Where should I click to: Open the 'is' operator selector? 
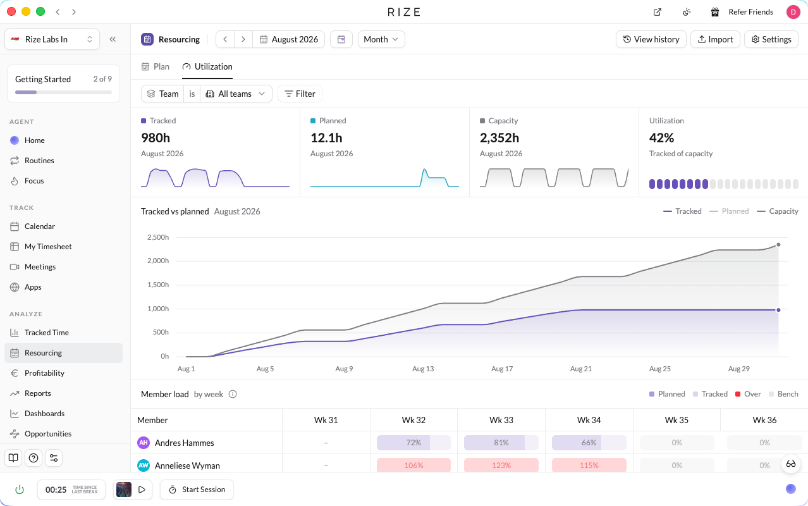tap(192, 94)
